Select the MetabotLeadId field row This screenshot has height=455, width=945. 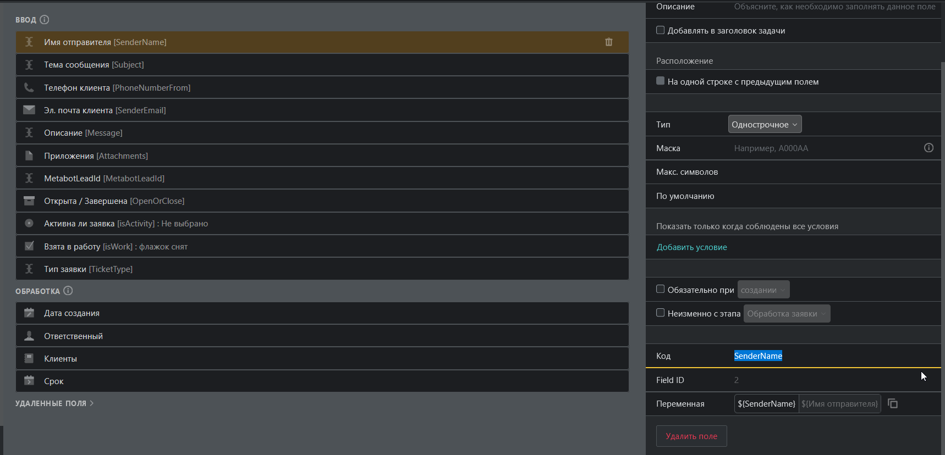(322, 178)
